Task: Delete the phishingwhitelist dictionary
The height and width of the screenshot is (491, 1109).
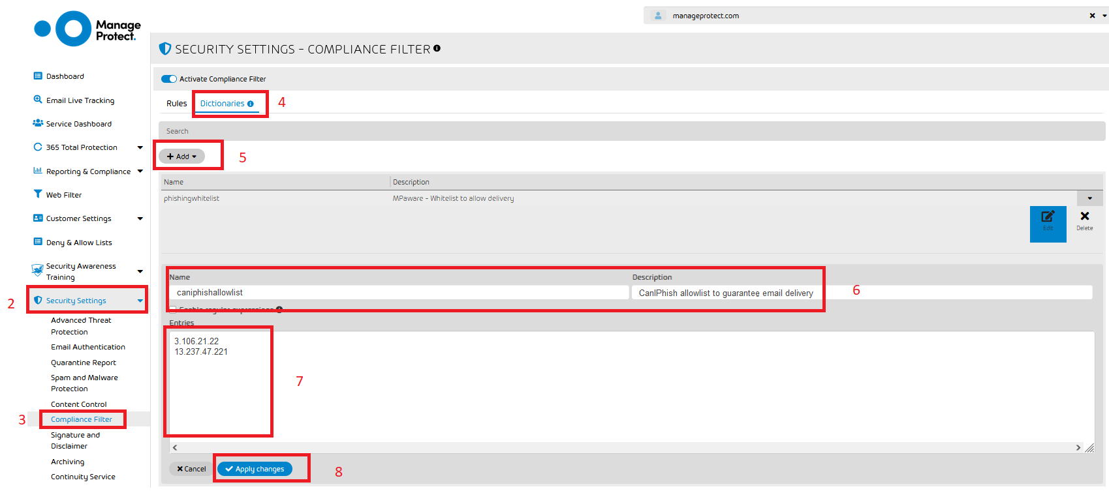Action: click(x=1085, y=220)
